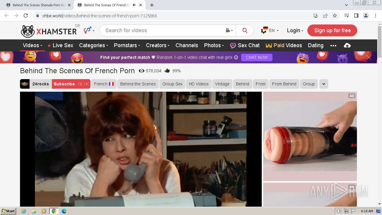382x215 pixels.
Task: Open the Channels menu item
Action: pos(187,45)
